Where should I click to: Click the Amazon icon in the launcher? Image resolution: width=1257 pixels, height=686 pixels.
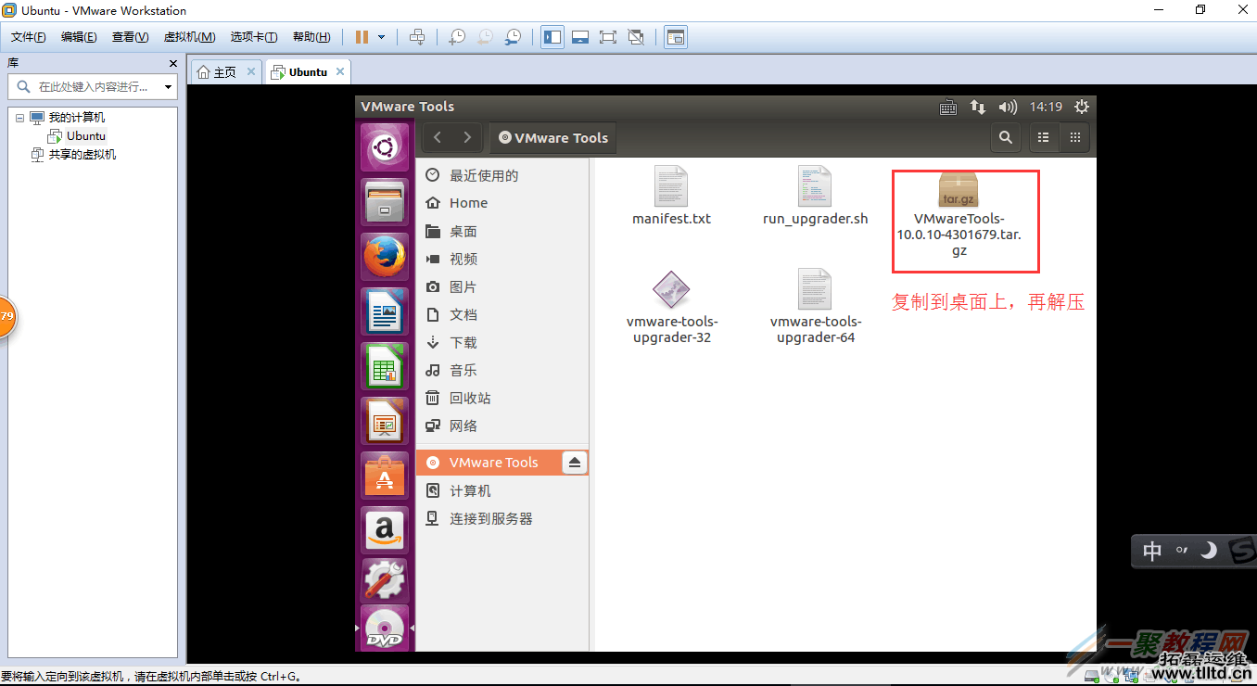384,530
